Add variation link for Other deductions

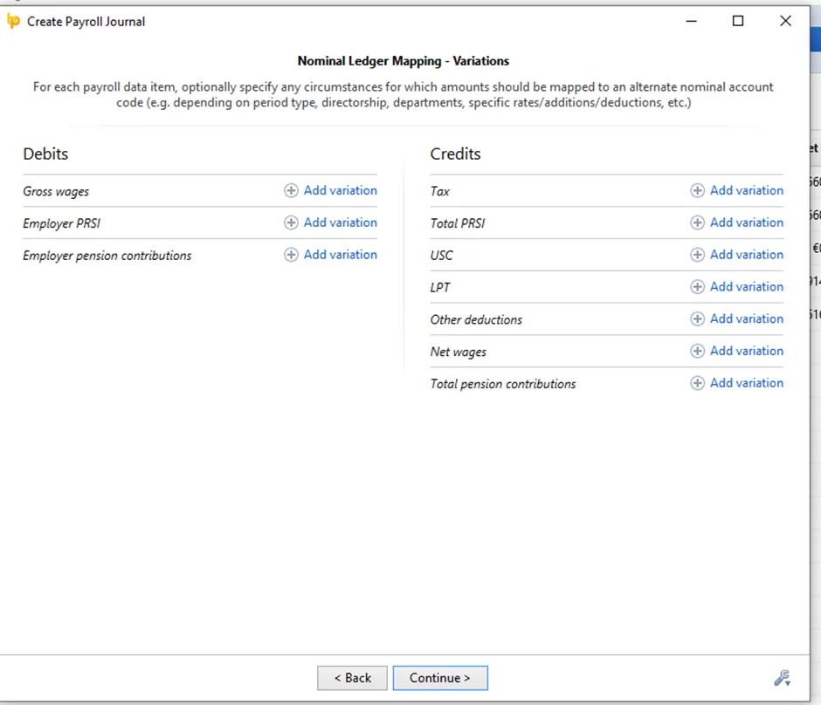(747, 318)
